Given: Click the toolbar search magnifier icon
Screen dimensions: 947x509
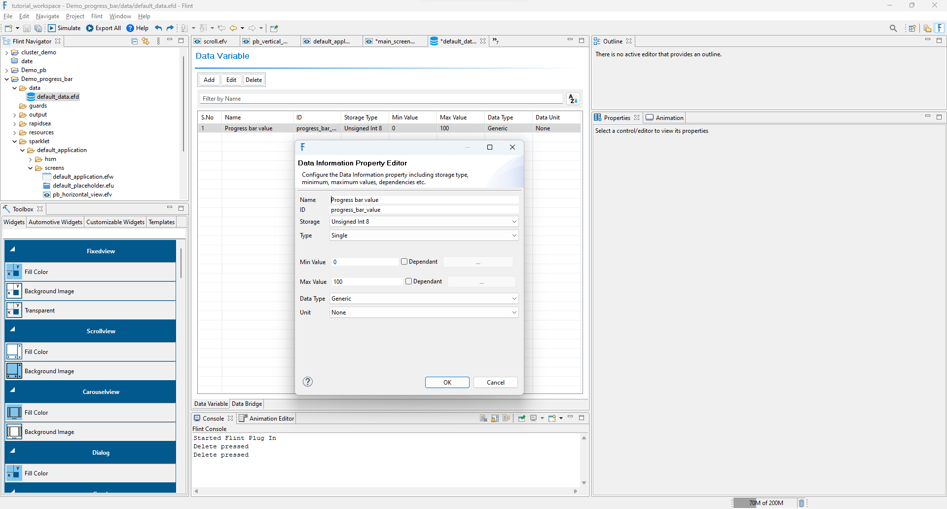Looking at the screenshot, I should 893,28.
